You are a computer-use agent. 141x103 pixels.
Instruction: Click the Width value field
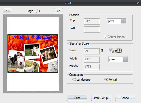click(92, 60)
